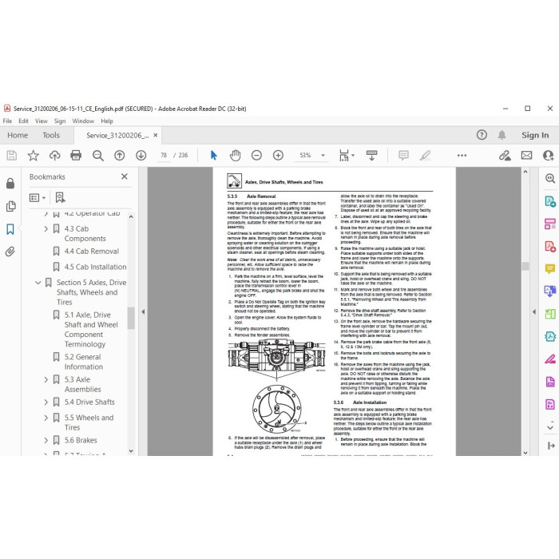Switch to the Home tab
This screenshot has height=559, width=559.
pos(18,136)
